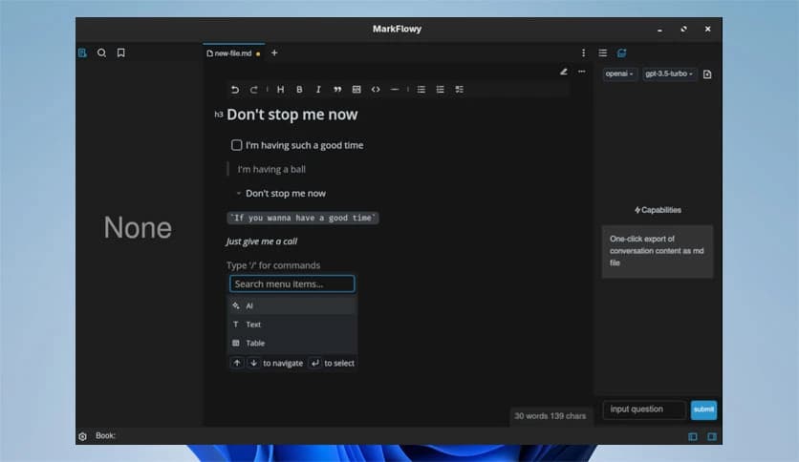
Task: Show the outline list panel icon
Action: 603,52
